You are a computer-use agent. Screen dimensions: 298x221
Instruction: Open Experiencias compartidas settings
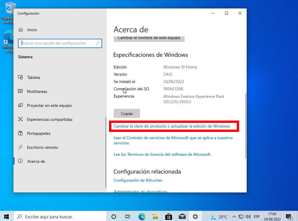[50, 119]
